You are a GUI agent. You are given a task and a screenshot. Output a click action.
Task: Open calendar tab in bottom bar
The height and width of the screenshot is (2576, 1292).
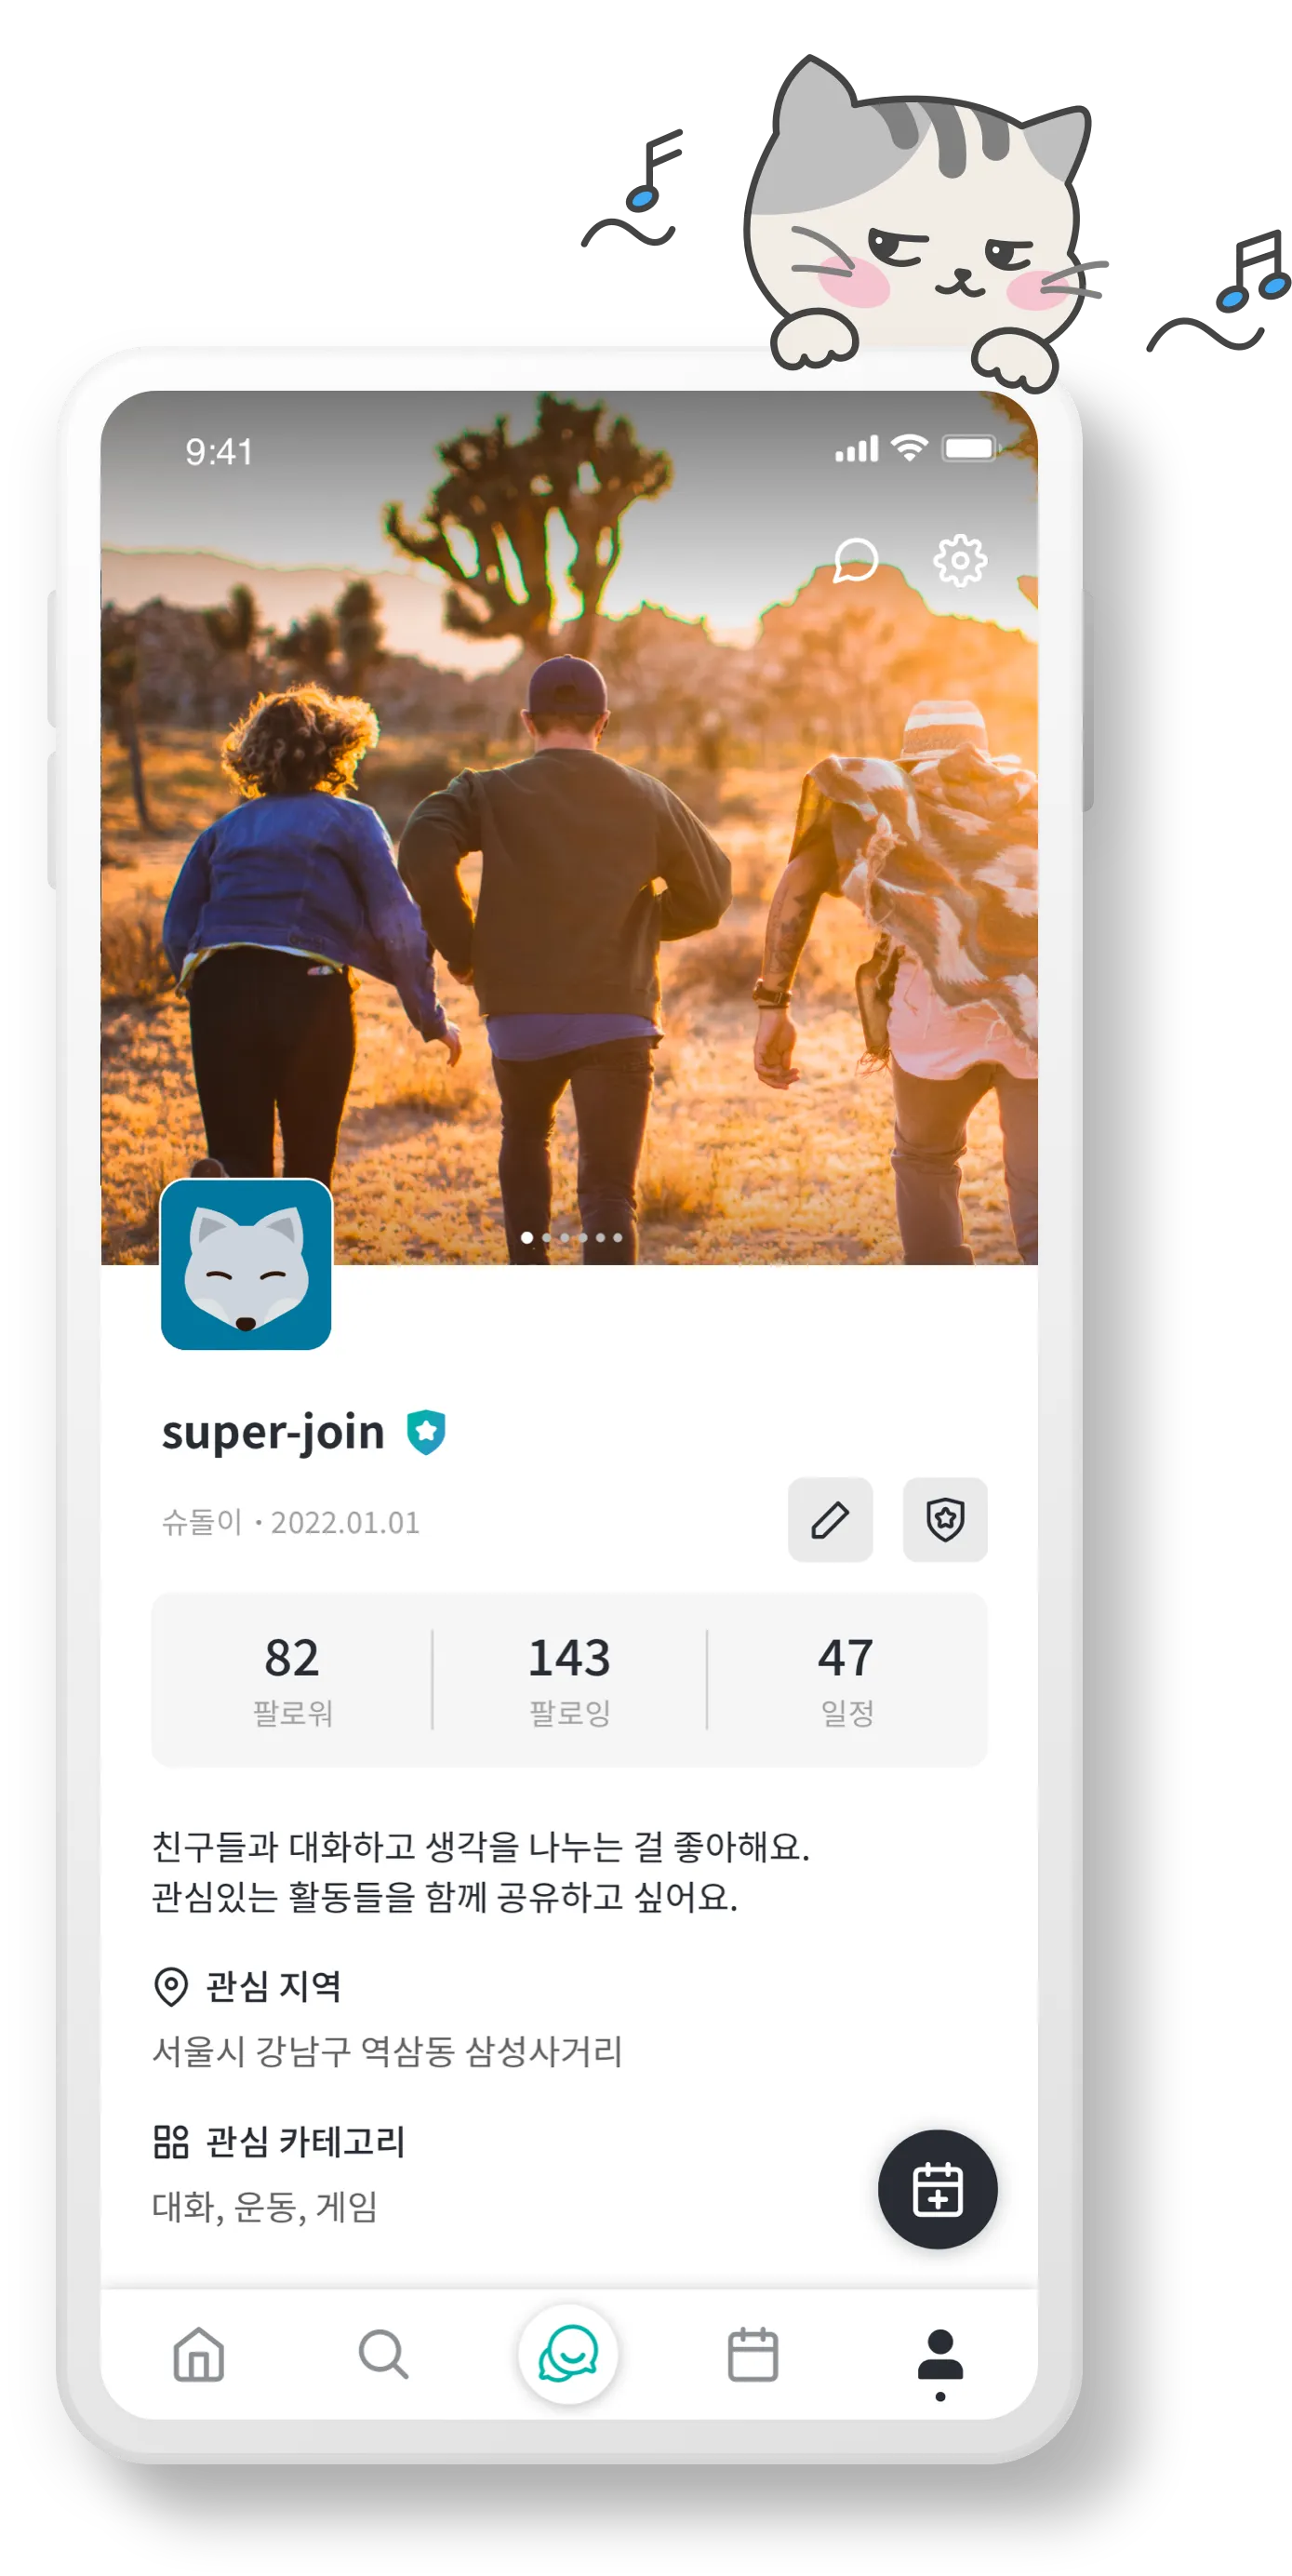click(752, 2354)
